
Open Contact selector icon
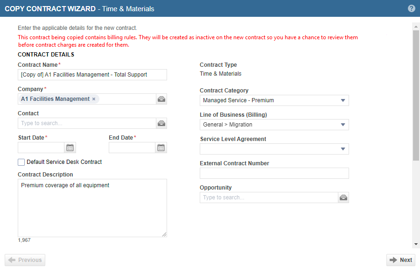coord(161,123)
